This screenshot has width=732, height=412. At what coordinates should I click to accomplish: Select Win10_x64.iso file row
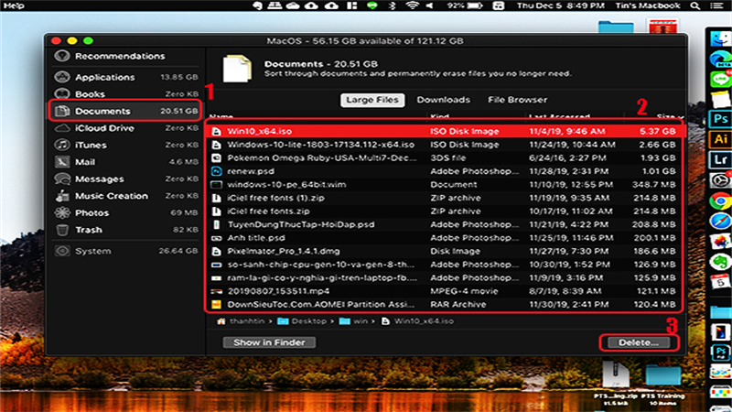(x=444, y=131)
